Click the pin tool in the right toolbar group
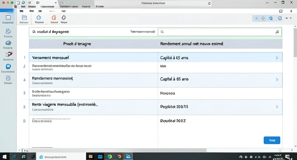This screenshot has height=160, width=297. pos(256,18)
